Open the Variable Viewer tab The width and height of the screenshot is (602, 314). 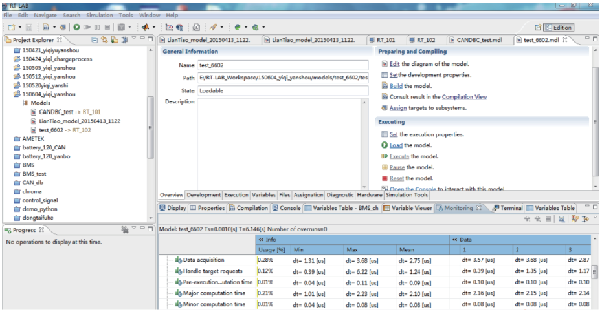410,208
